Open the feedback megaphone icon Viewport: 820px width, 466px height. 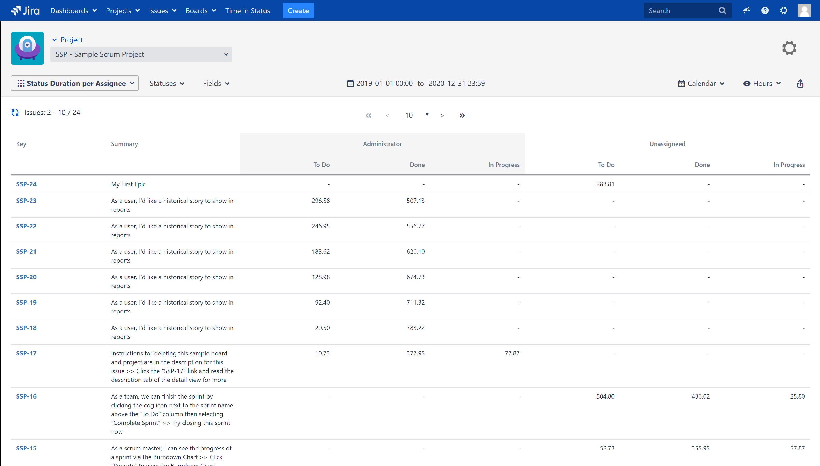(x=746, y=11)
